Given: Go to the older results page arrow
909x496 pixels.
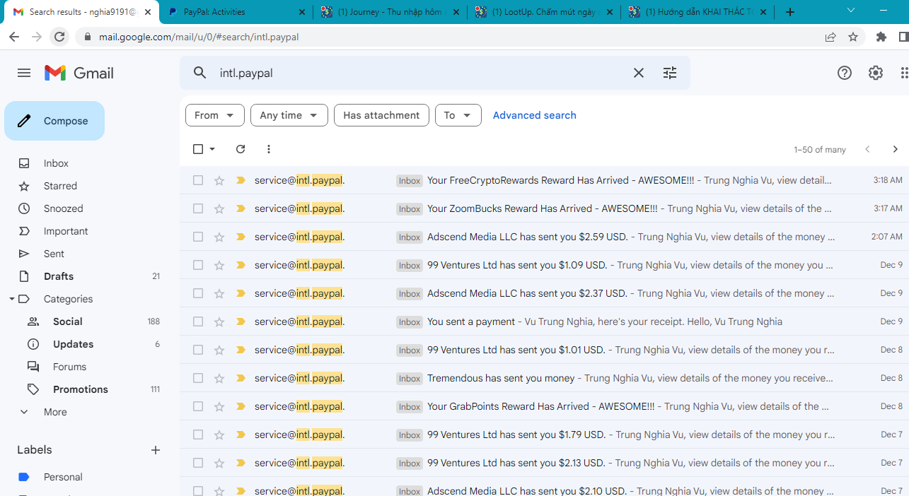Looking at the screenshot, I should [x=895, y=149].
